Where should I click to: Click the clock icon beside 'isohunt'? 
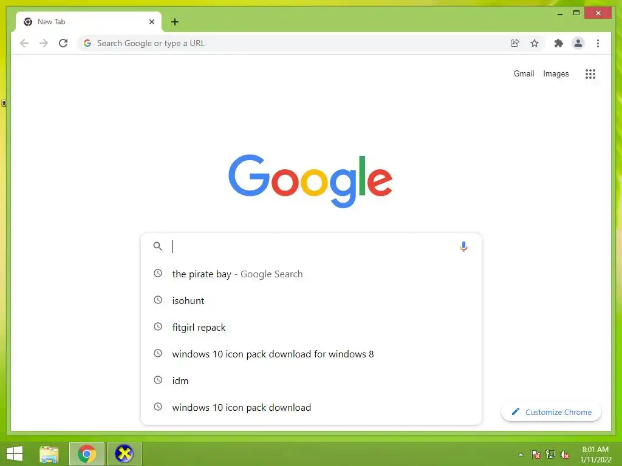[x=158, y=300]
